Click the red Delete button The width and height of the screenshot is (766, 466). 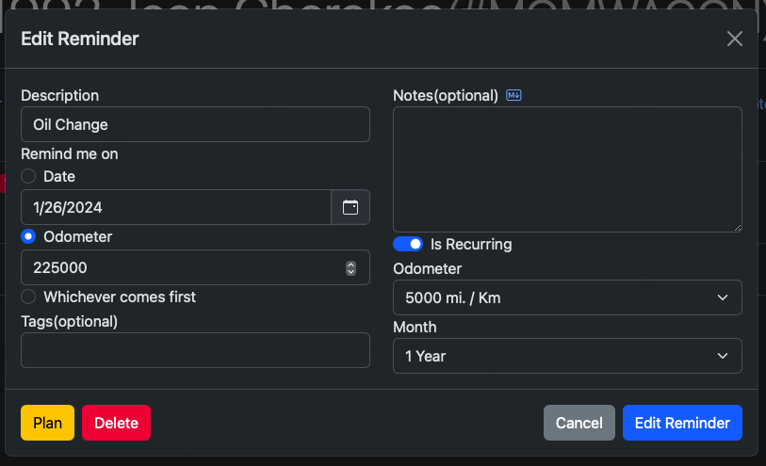[116, 423]
